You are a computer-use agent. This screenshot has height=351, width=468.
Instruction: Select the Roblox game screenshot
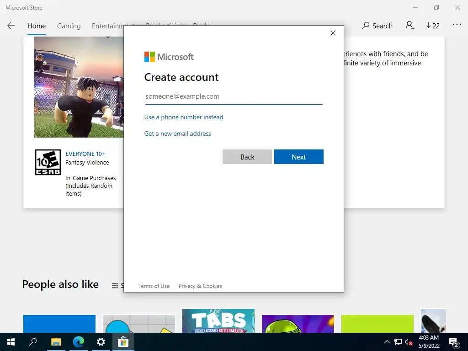click(x=79, y=87)
